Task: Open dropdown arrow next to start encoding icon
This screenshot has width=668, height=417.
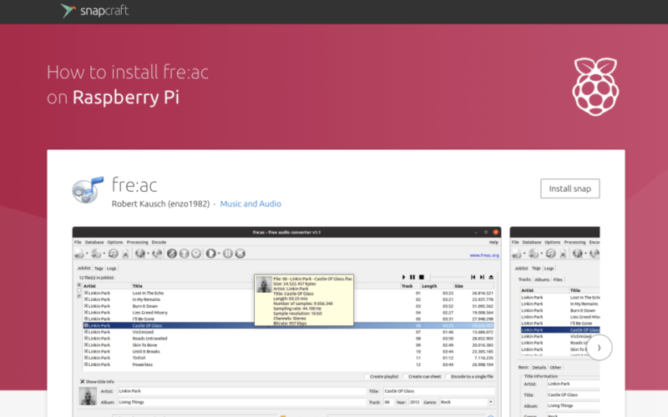Action: [x=219, y=254]
